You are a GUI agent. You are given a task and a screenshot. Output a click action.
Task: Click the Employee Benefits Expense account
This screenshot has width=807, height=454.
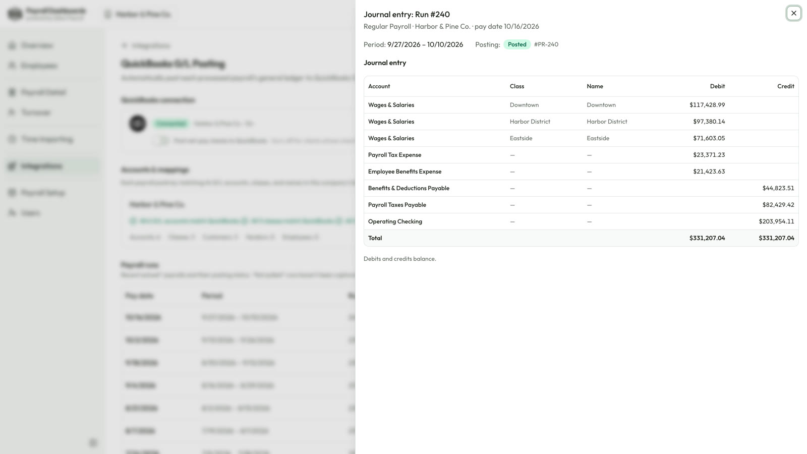click(405, 172)
